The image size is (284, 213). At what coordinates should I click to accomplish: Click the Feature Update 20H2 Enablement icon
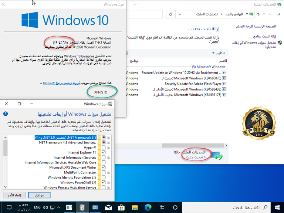[224, 72]
